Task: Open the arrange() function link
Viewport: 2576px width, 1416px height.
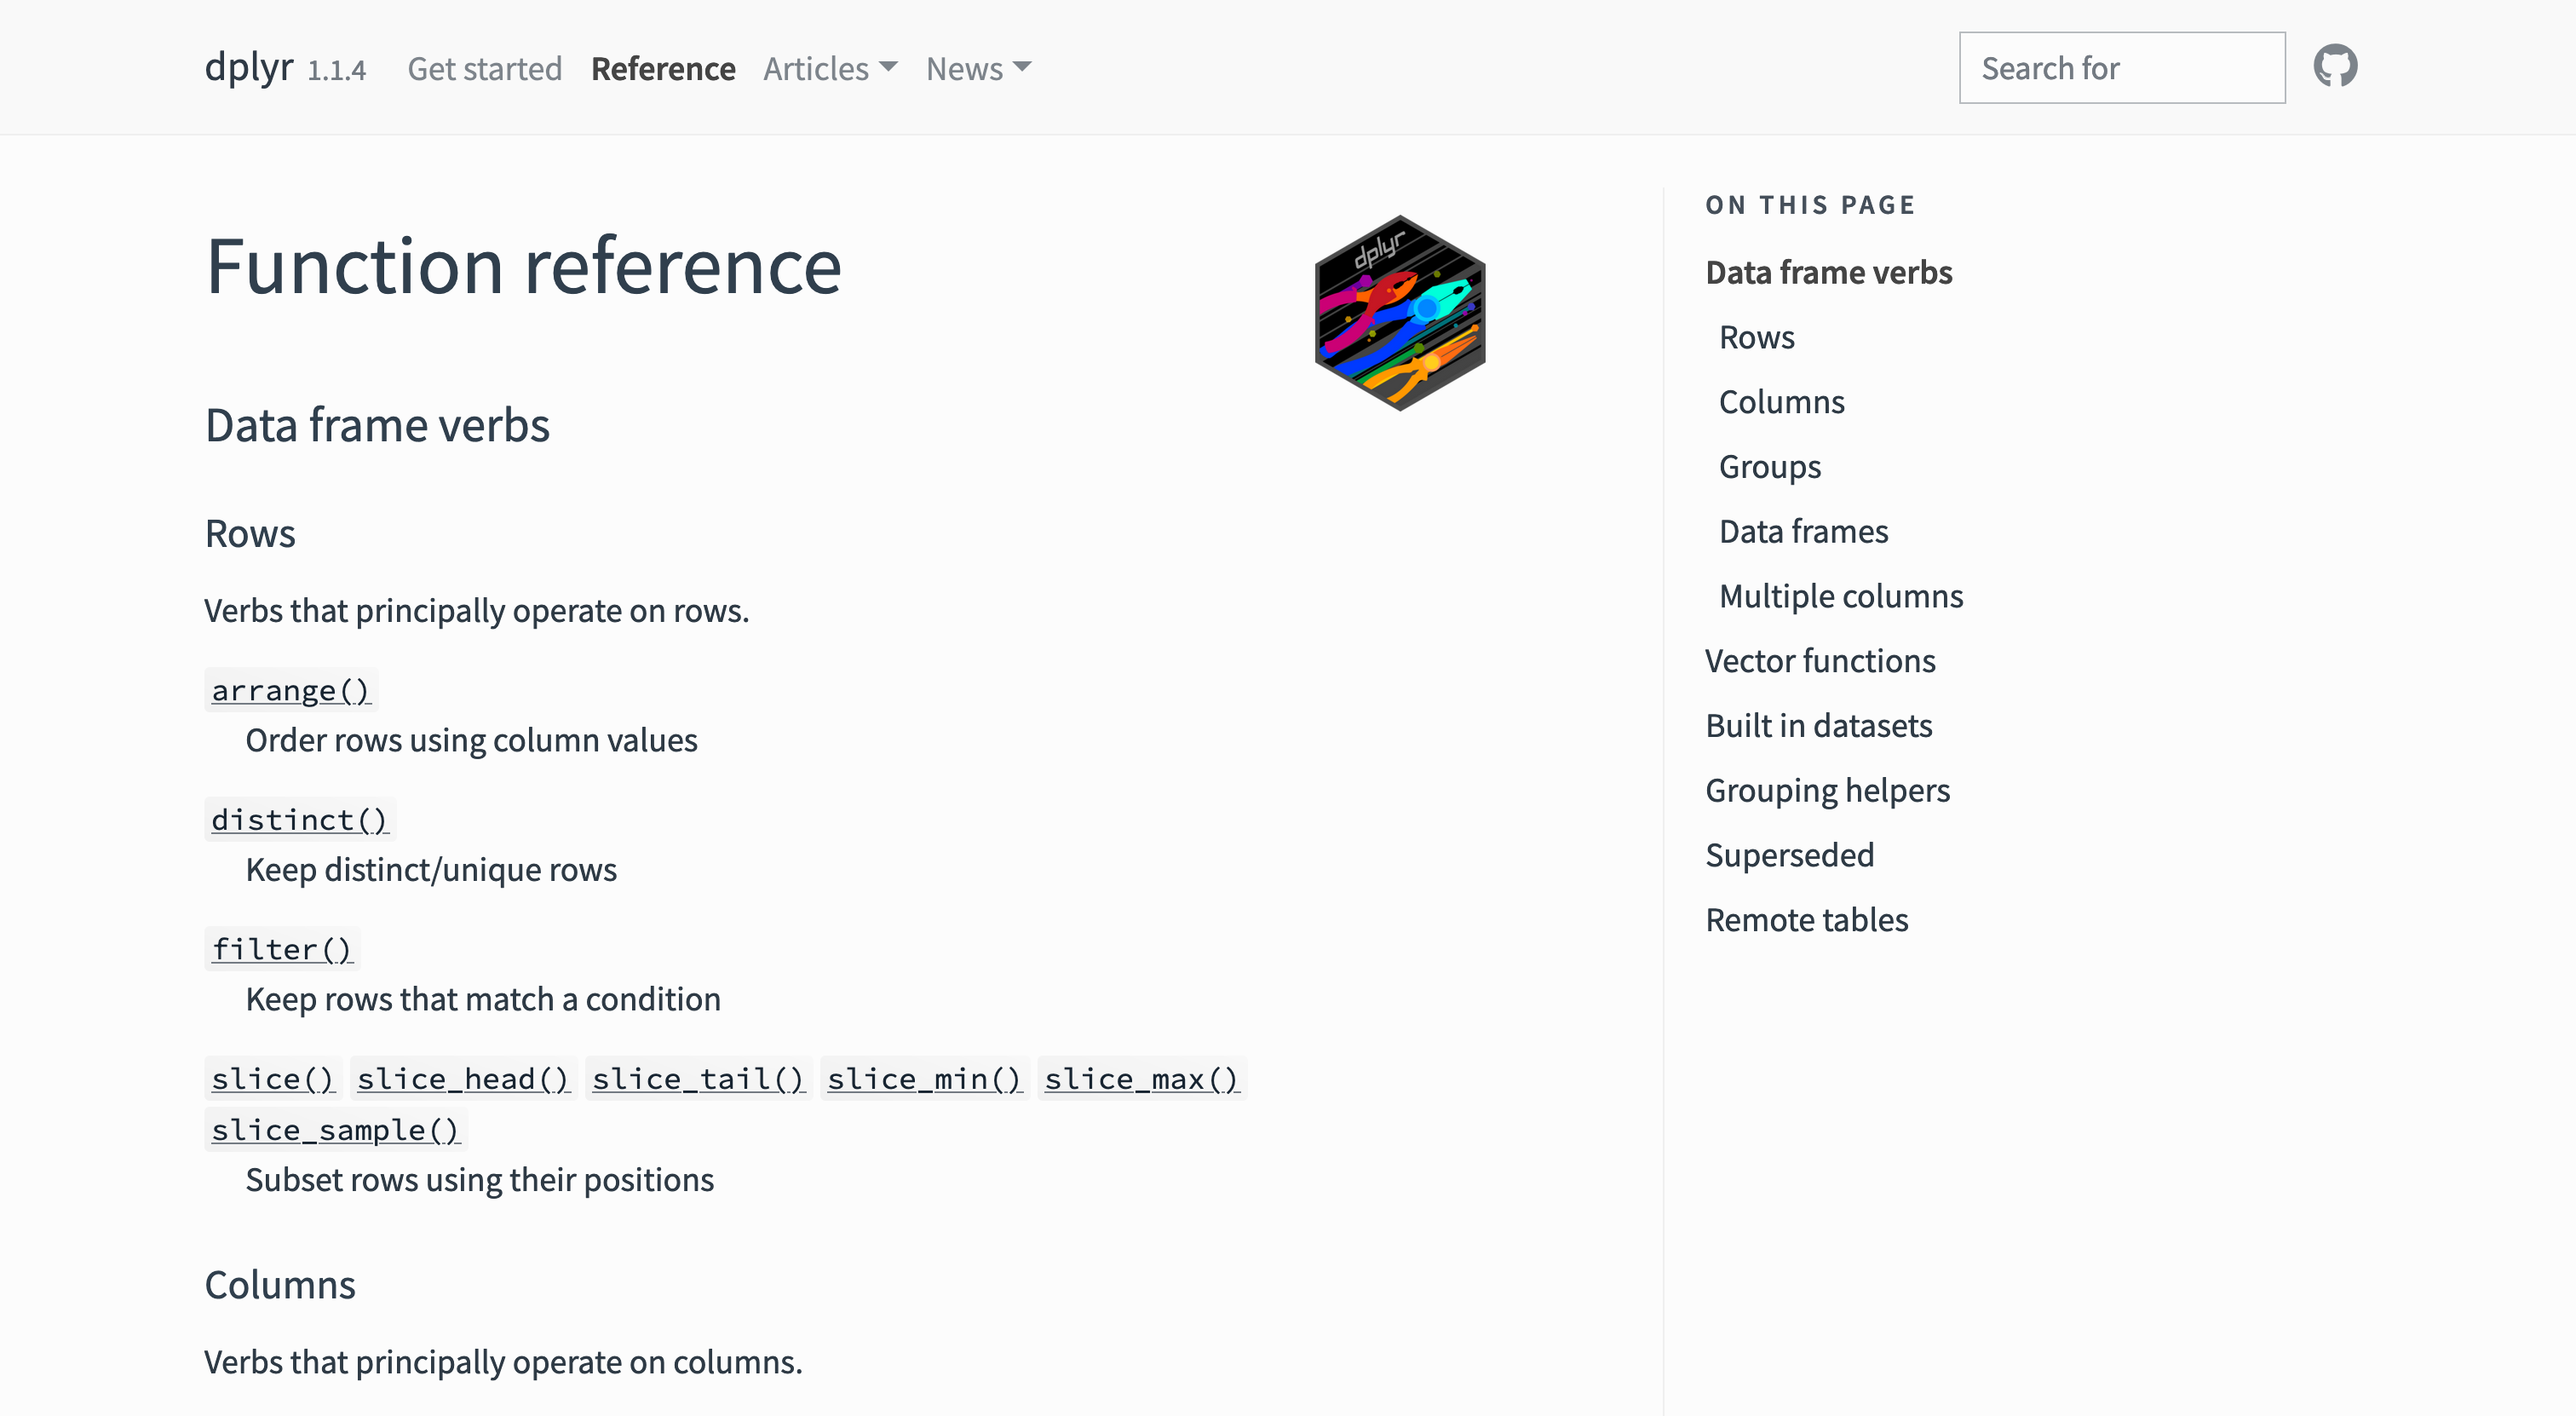Action: [x=291, y=690]
